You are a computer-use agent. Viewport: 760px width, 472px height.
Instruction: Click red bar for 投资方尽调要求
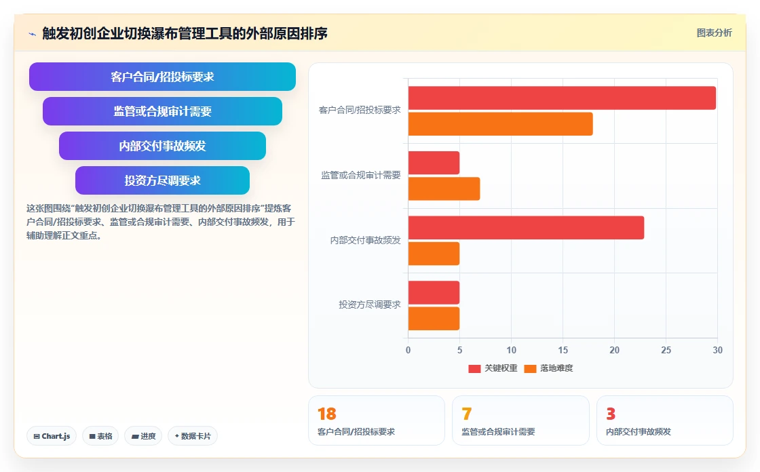coord(434,293)
